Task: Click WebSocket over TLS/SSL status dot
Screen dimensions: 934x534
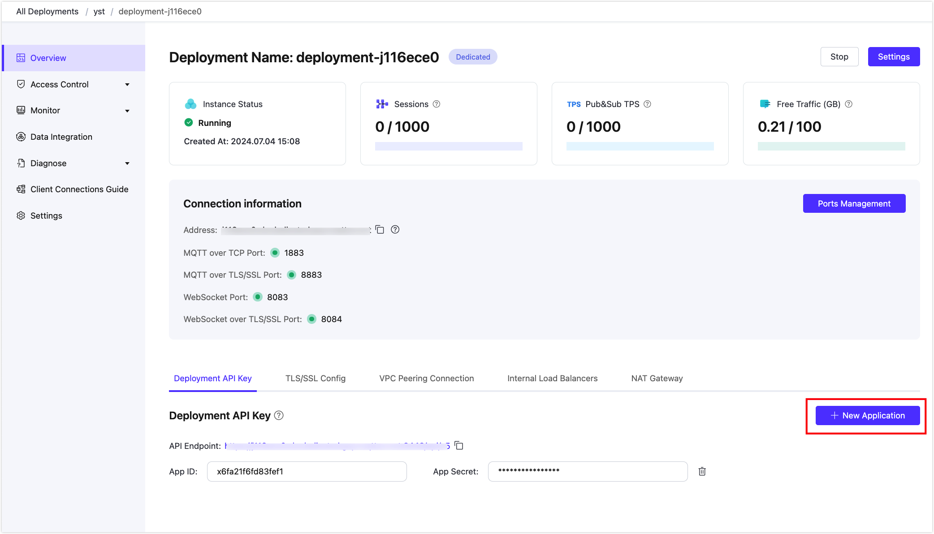Action: 312,319
